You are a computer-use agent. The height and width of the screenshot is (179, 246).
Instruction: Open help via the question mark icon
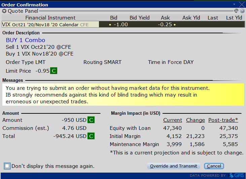242,11
